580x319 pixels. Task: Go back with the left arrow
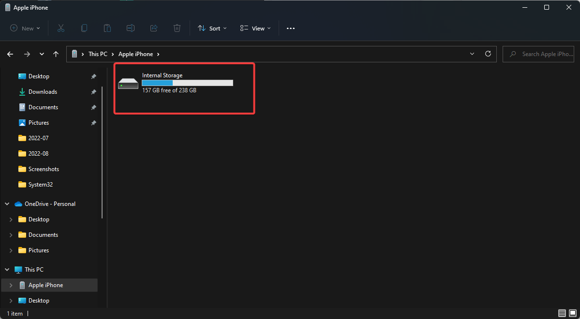tap(10, 54)
